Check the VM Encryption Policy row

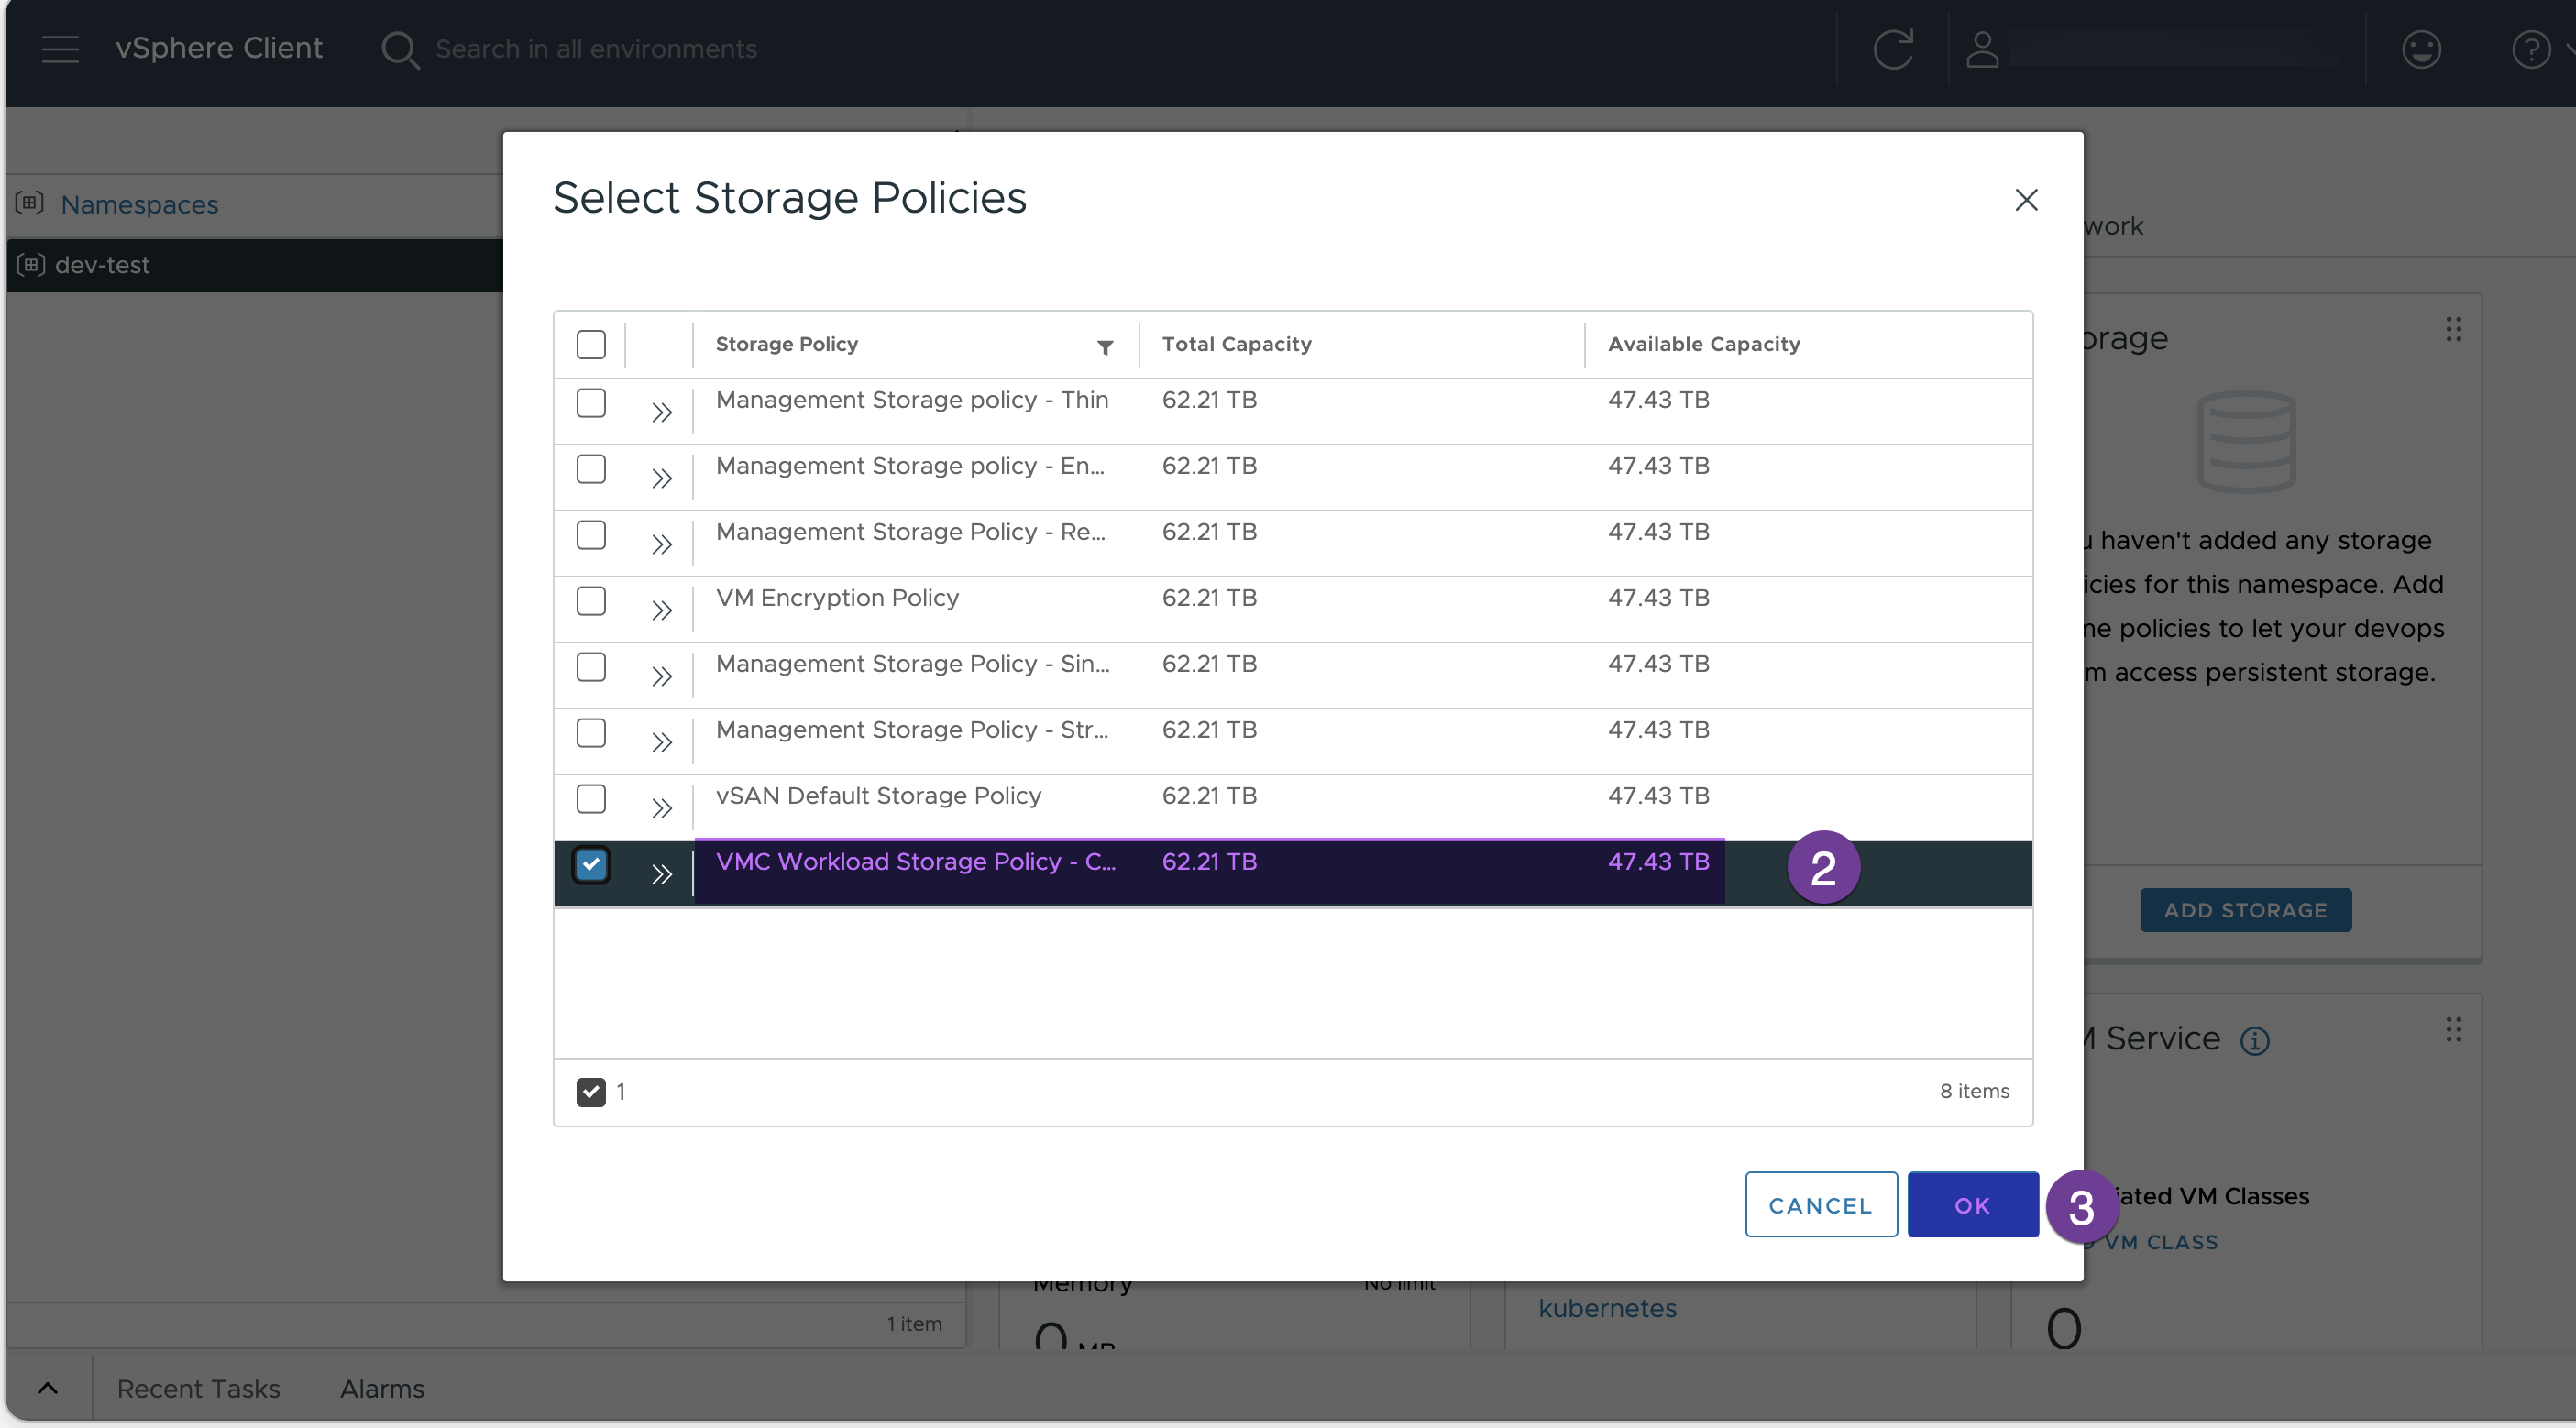coord(591,601)
